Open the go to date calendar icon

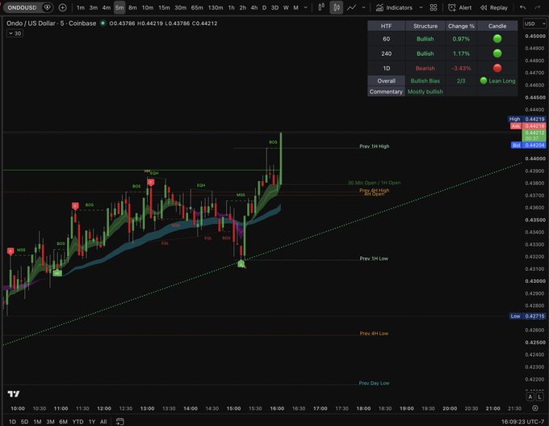point(120,421)
